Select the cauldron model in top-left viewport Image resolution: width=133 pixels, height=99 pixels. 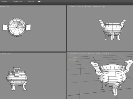[17, 27]
